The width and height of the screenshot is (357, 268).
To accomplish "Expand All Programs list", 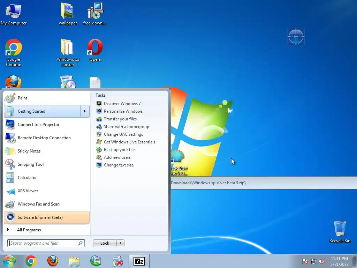I will 47,230.
